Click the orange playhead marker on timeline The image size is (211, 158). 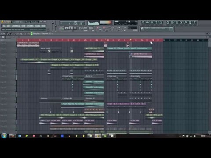(131, 39)
